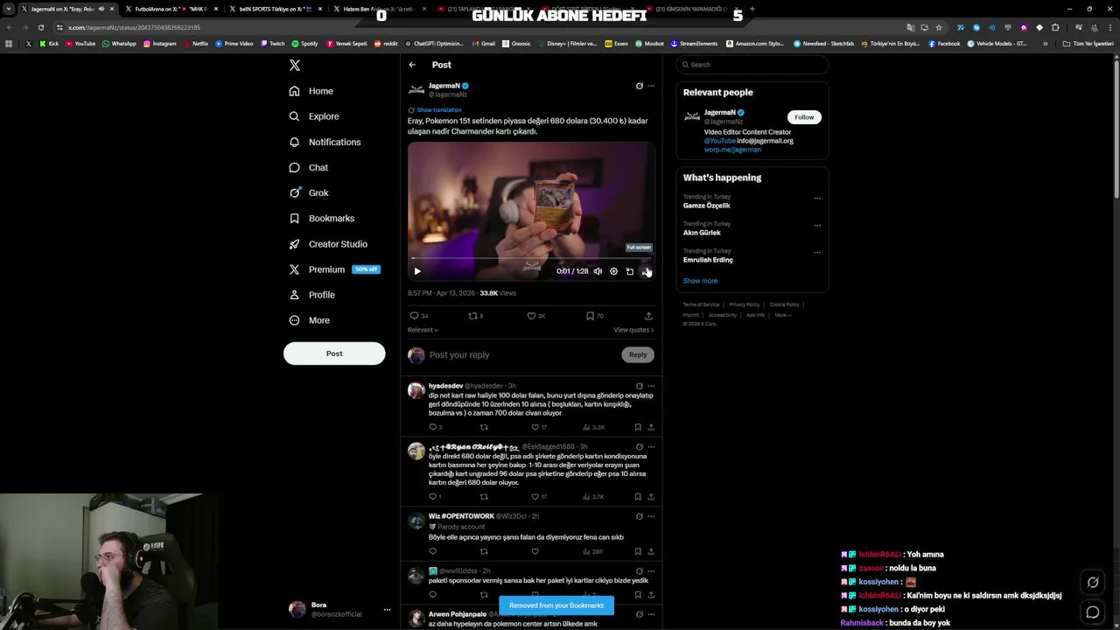Expand the Relevant sort dropdown

coord(423,330)
